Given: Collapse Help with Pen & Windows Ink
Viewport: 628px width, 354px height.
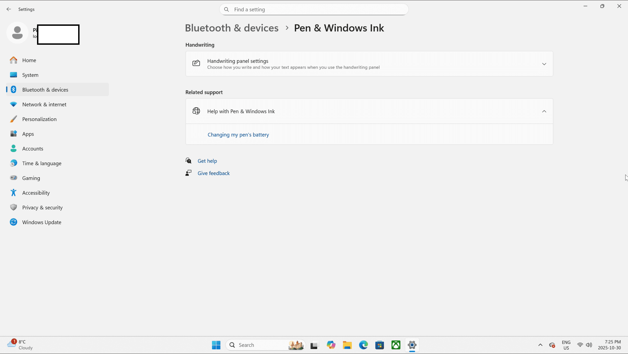Looking at the screenshot, I should point(544,111).
